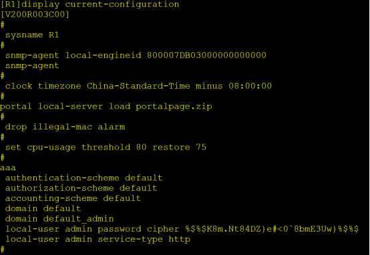Click the authentication-scheme default line
This screenshot has height=255, width=370.
point(83,178)
